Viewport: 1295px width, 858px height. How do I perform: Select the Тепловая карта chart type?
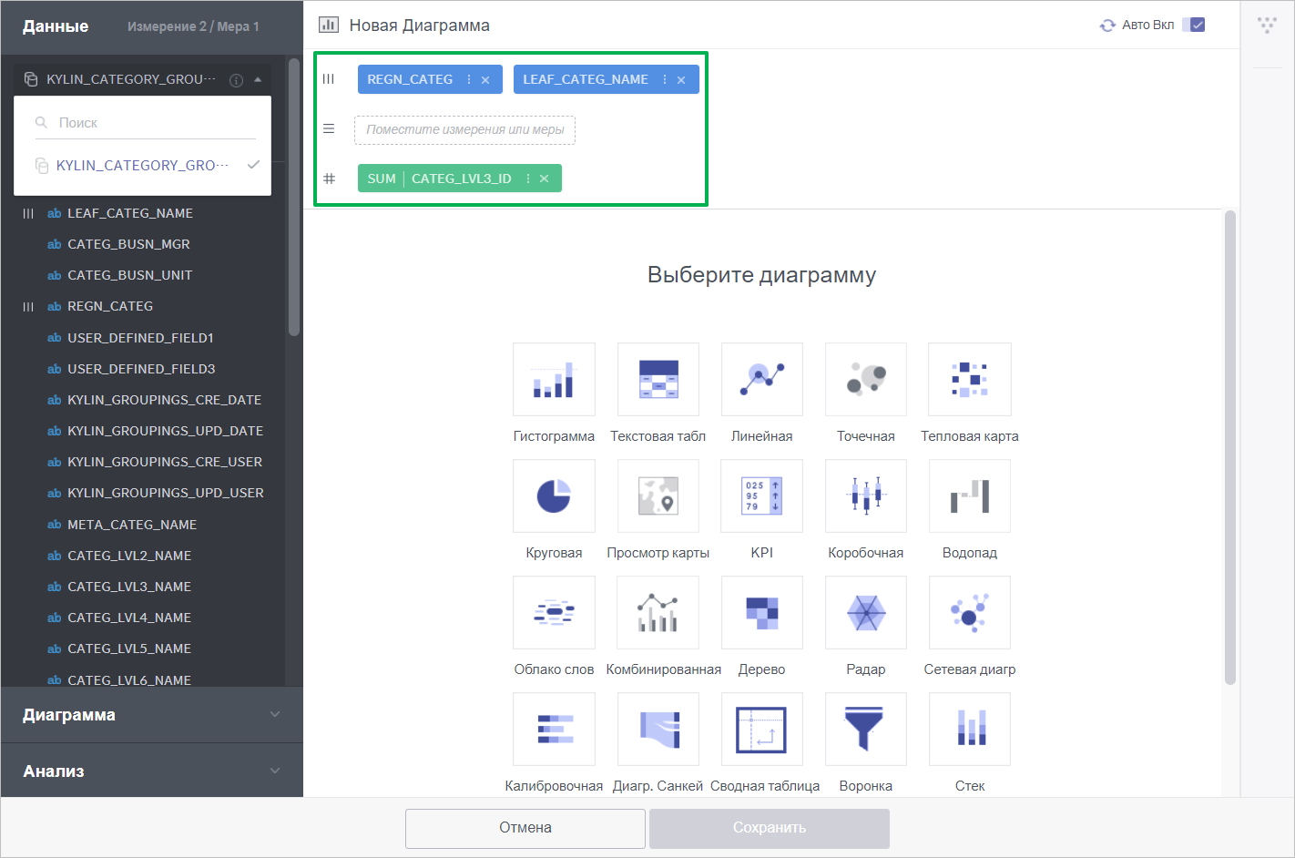click(x=969, y=380)
